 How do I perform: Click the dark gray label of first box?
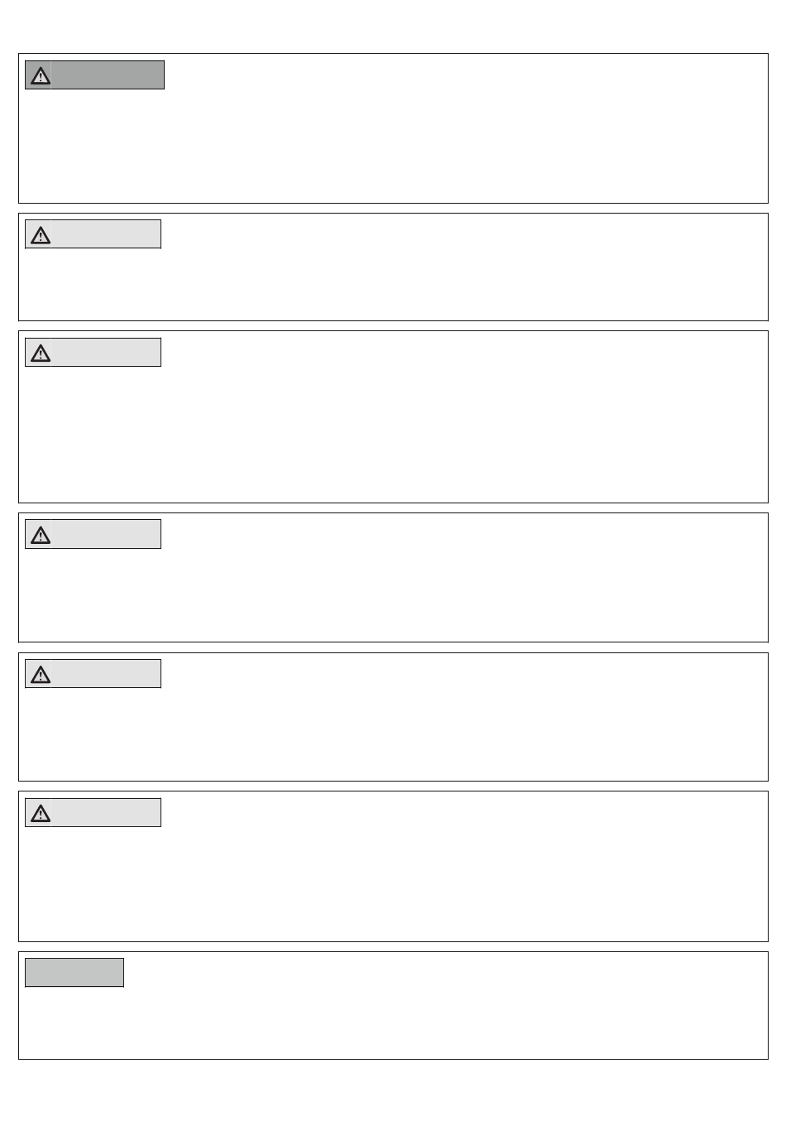point(94,75)
